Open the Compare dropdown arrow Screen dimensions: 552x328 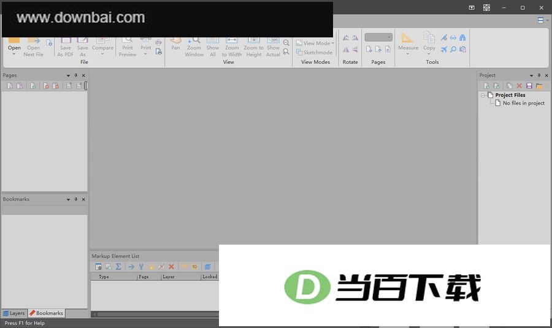coord(102,54)
